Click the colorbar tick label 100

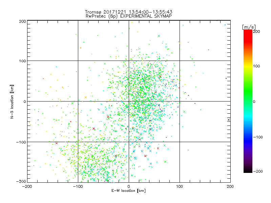click(256, 66)
